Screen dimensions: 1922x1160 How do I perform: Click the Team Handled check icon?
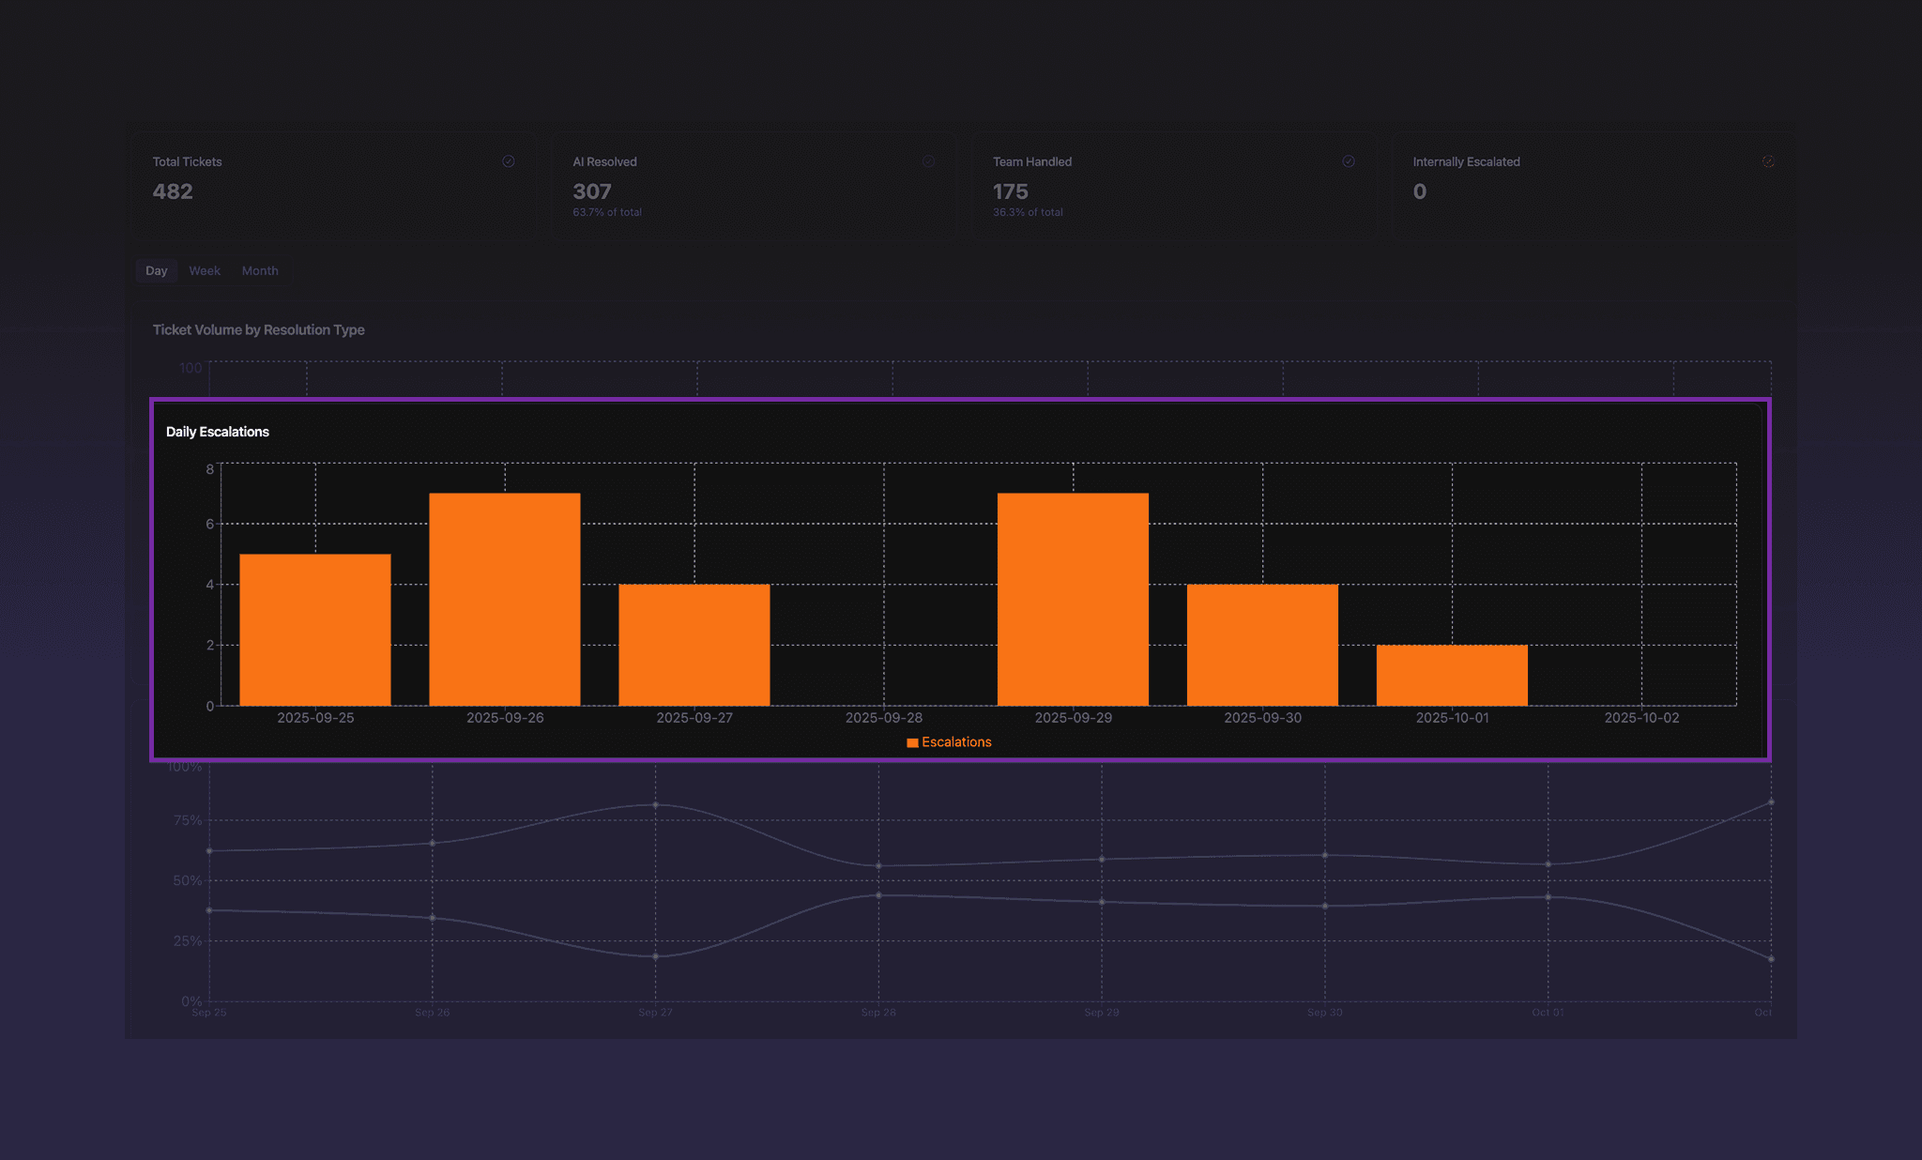click(x=1349, y=161)
